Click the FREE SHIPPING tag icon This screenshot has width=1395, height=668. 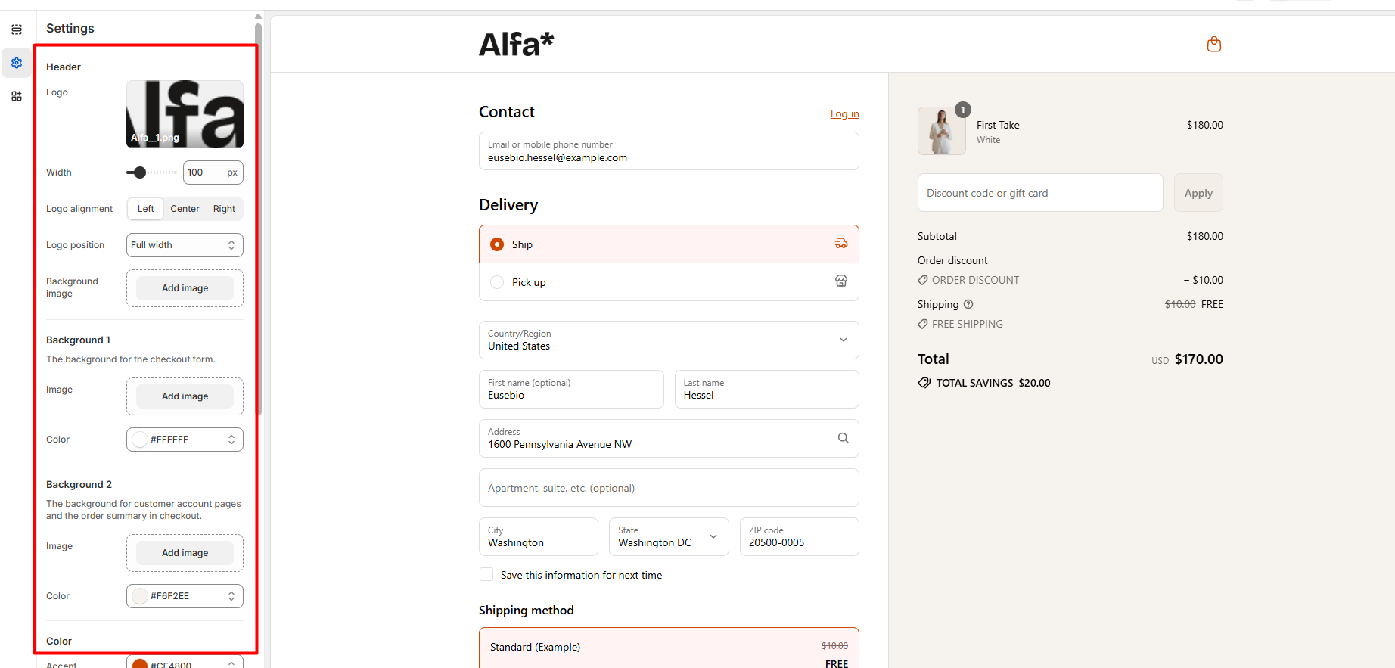923,324
